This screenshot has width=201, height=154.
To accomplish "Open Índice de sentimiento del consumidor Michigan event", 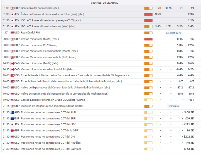I will coord(65,94).
